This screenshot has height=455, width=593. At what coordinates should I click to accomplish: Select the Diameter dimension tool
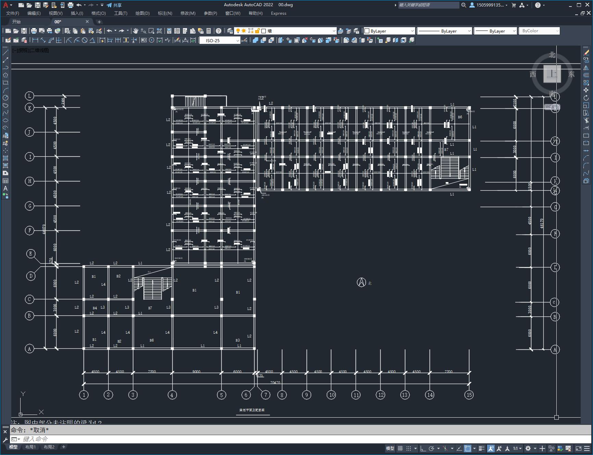(x=85, y=40)
